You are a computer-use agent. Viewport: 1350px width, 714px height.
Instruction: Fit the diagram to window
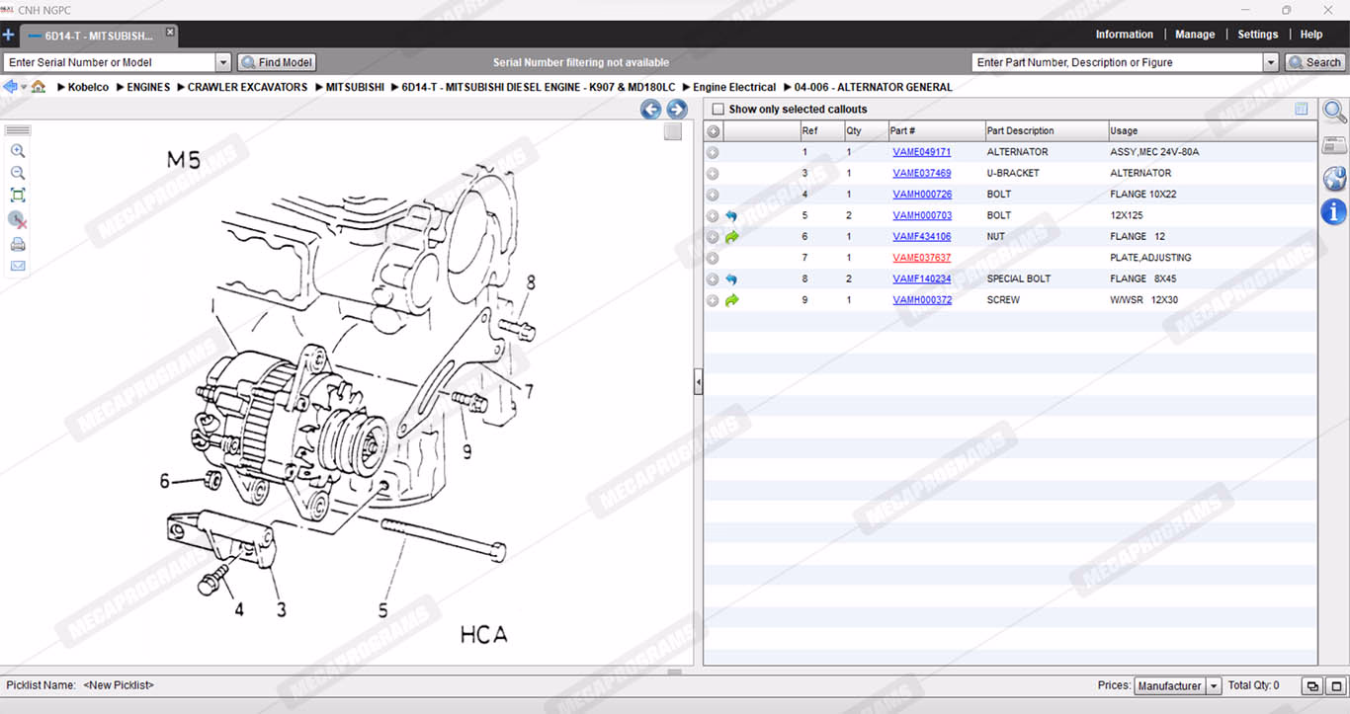tap(18, 196)
